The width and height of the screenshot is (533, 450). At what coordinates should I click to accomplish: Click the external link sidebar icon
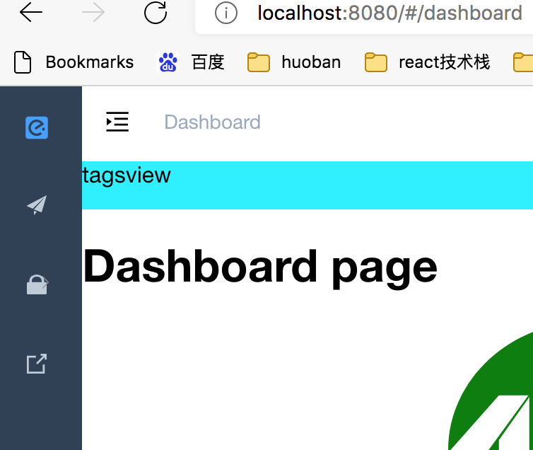[x=37, y=364]
